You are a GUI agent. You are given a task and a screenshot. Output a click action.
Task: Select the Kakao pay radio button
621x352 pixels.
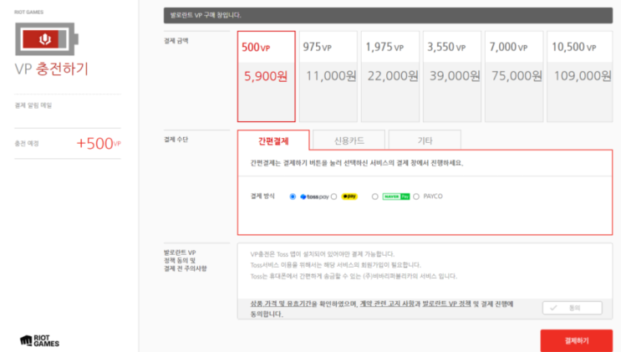point(333,196)
